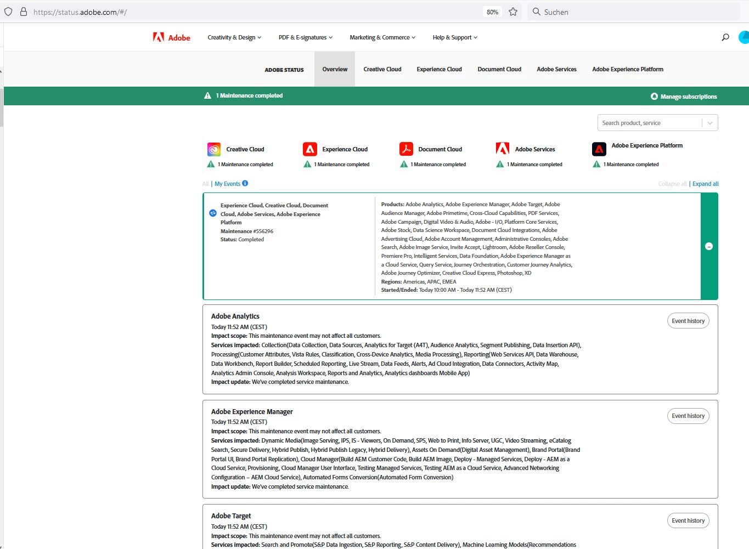Open the PDF & E-signatures menu
The width and height of the screenshot is (749, 549).
[306, 37]
